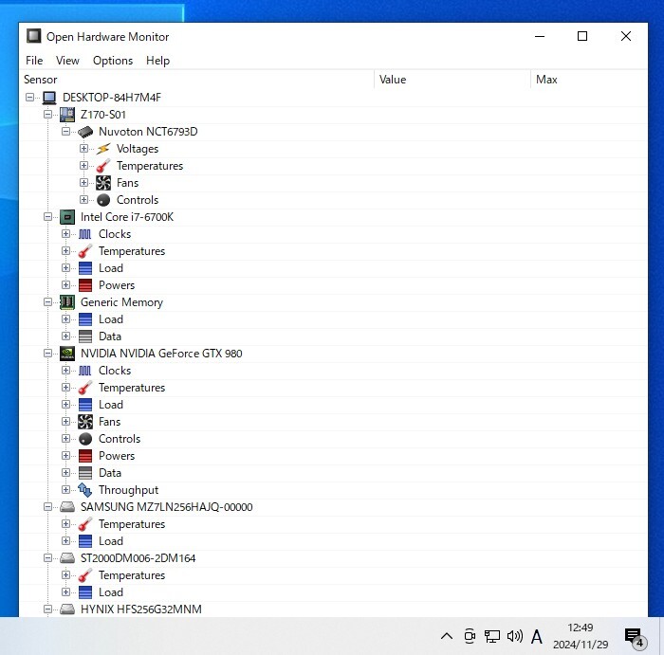
Task: Open the notification center icon
Action: 635,637
